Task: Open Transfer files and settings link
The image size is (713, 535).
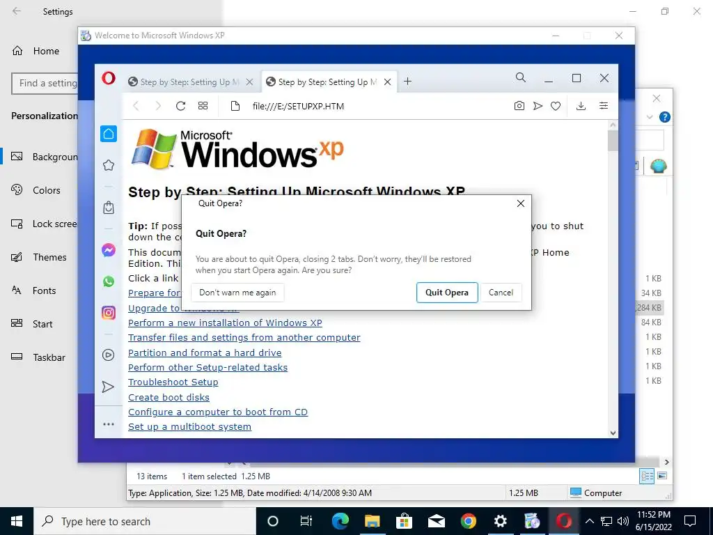Action: click(244, 338)
